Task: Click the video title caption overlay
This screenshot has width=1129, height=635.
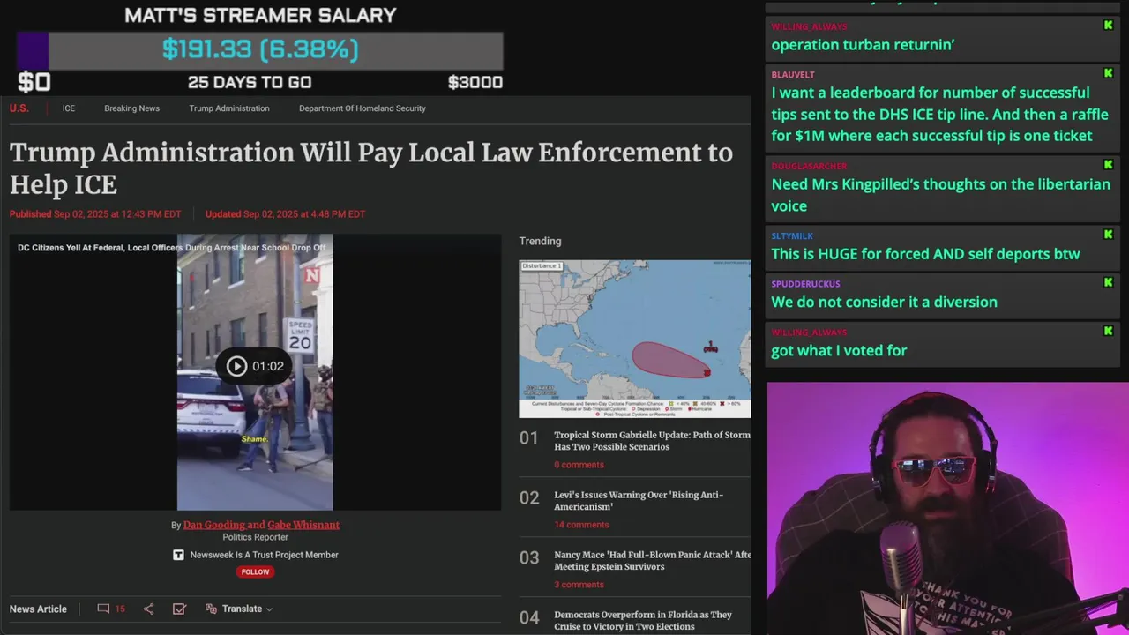Action: click(x=171, y=248)
